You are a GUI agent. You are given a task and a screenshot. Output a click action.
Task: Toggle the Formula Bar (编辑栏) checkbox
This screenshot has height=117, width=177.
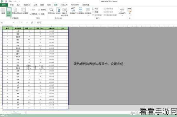point(42,10)
